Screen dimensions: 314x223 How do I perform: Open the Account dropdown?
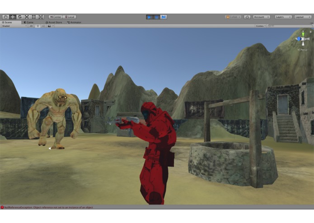[x=262, y=17]
